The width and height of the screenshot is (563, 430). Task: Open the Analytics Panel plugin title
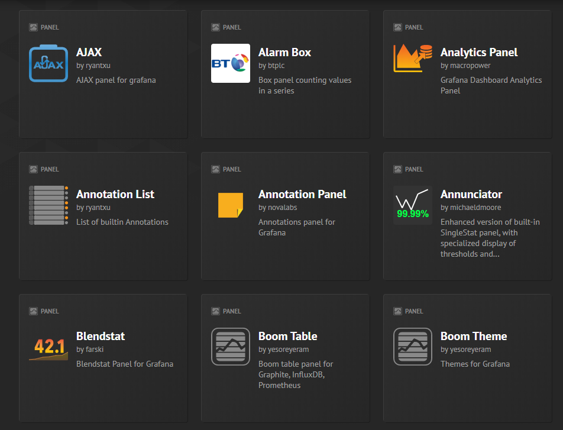(479, 53)
